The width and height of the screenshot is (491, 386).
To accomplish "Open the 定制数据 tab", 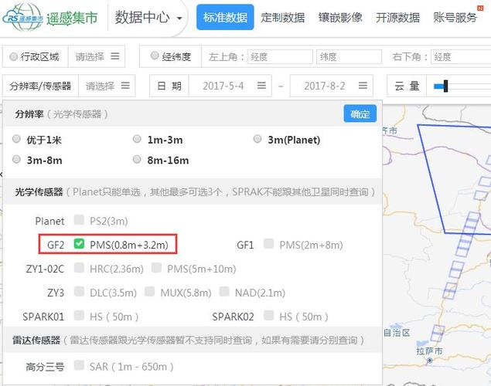I will (x=283, y=17).
